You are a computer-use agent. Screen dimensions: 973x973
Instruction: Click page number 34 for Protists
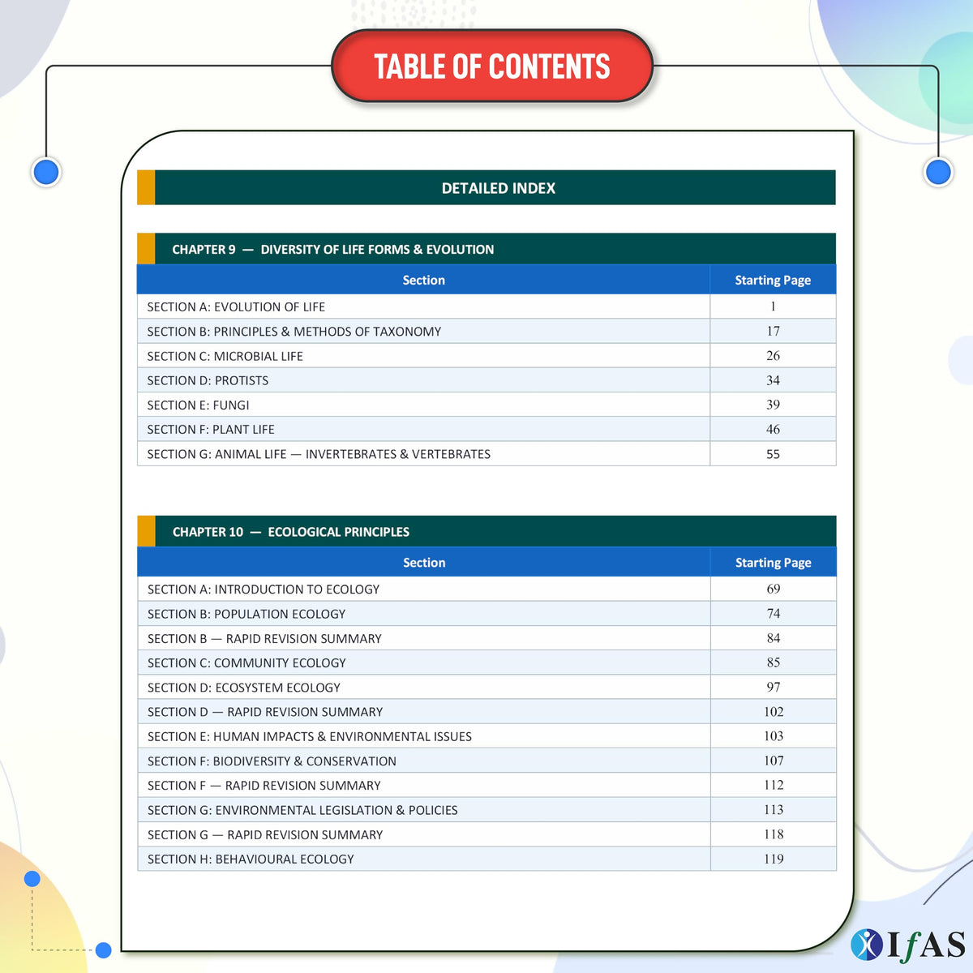(x=774, y=380)
